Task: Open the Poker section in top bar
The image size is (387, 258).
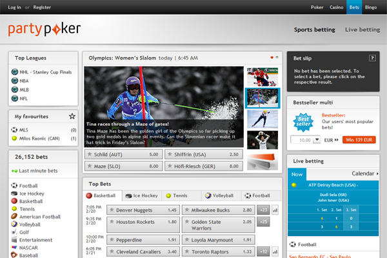Action: click(317, 7)
